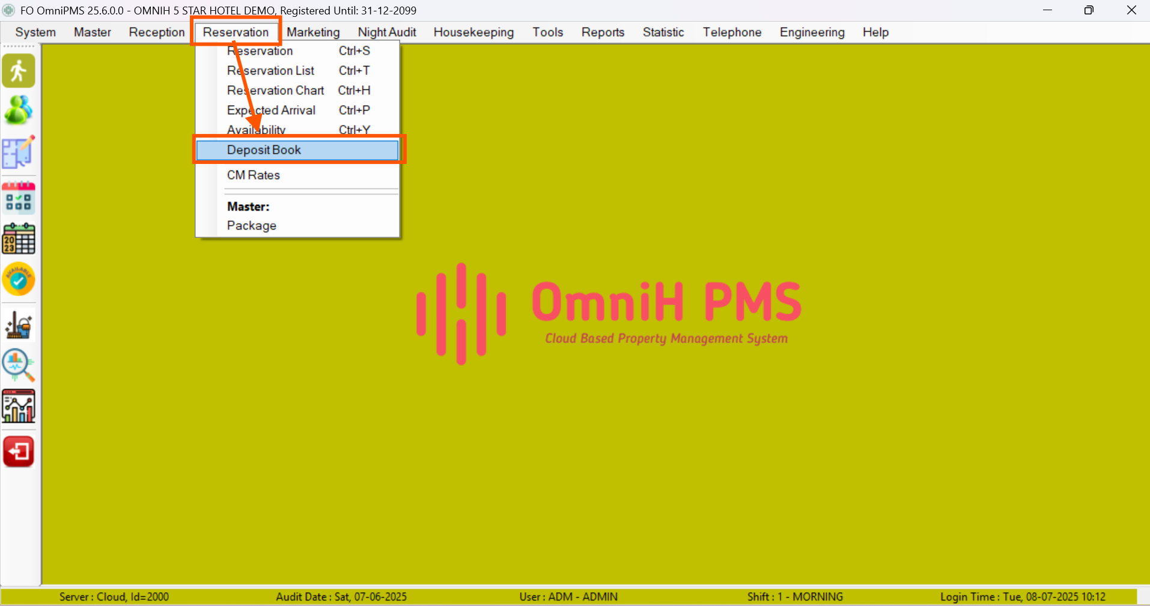
Task: Open the System menu
Action: click(35, 32)
